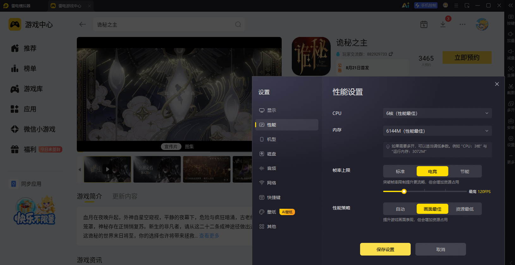Click the 公测定档 second thumbnail
This screenshot has width=515, height=265.
(x=157, y=169)
